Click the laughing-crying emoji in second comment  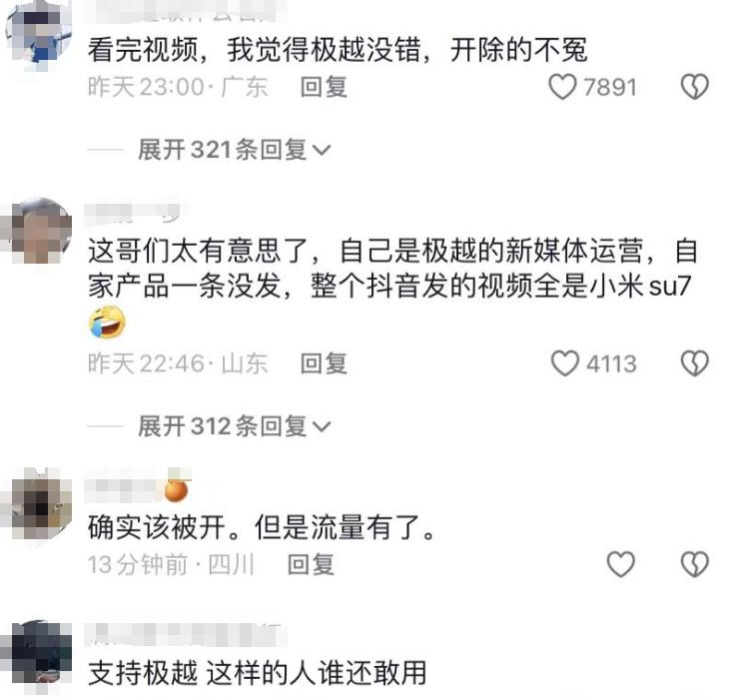pos(107,323)
